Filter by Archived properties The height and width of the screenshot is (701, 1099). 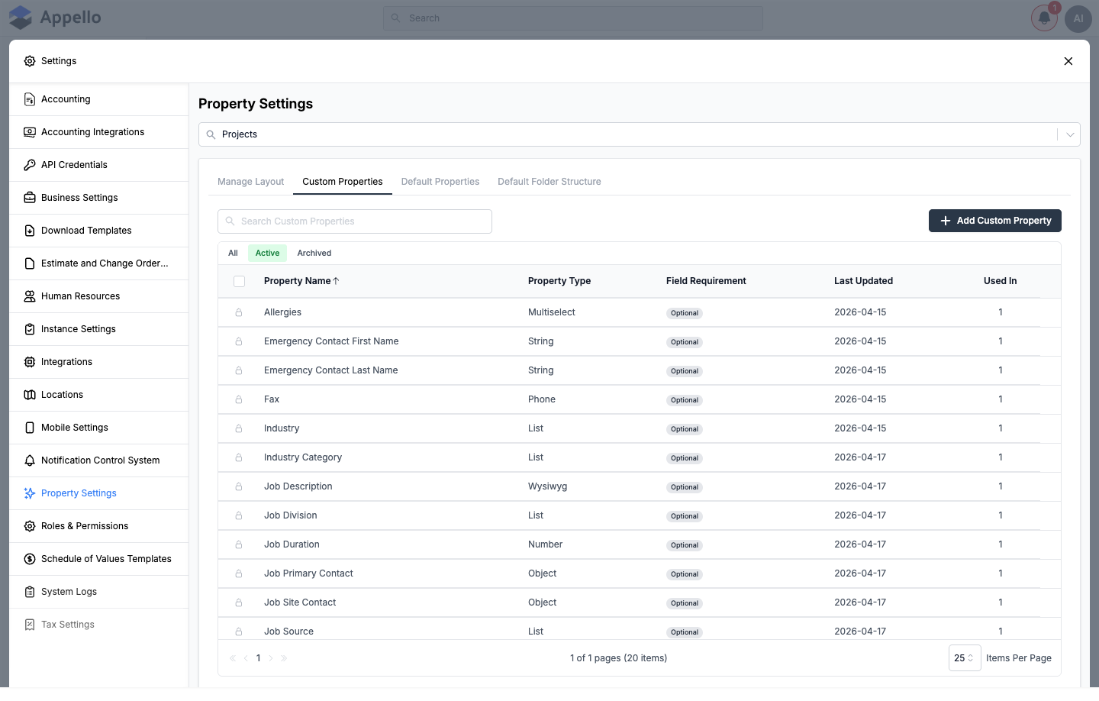tap(314, 254)
